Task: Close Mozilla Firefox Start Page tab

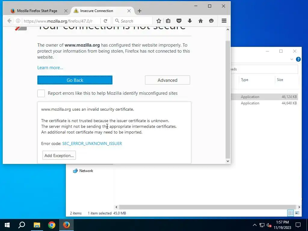Action: 66,11
